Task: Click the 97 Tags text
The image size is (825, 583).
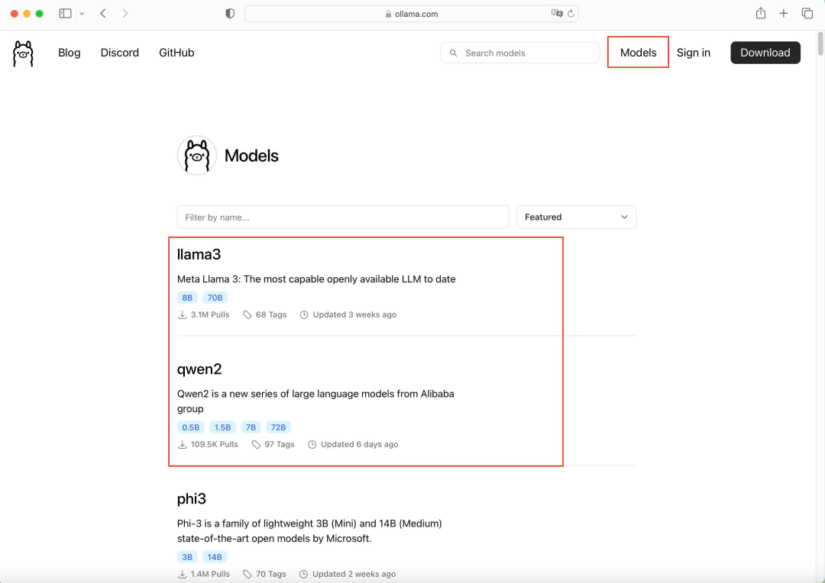Action: point(280,445)
